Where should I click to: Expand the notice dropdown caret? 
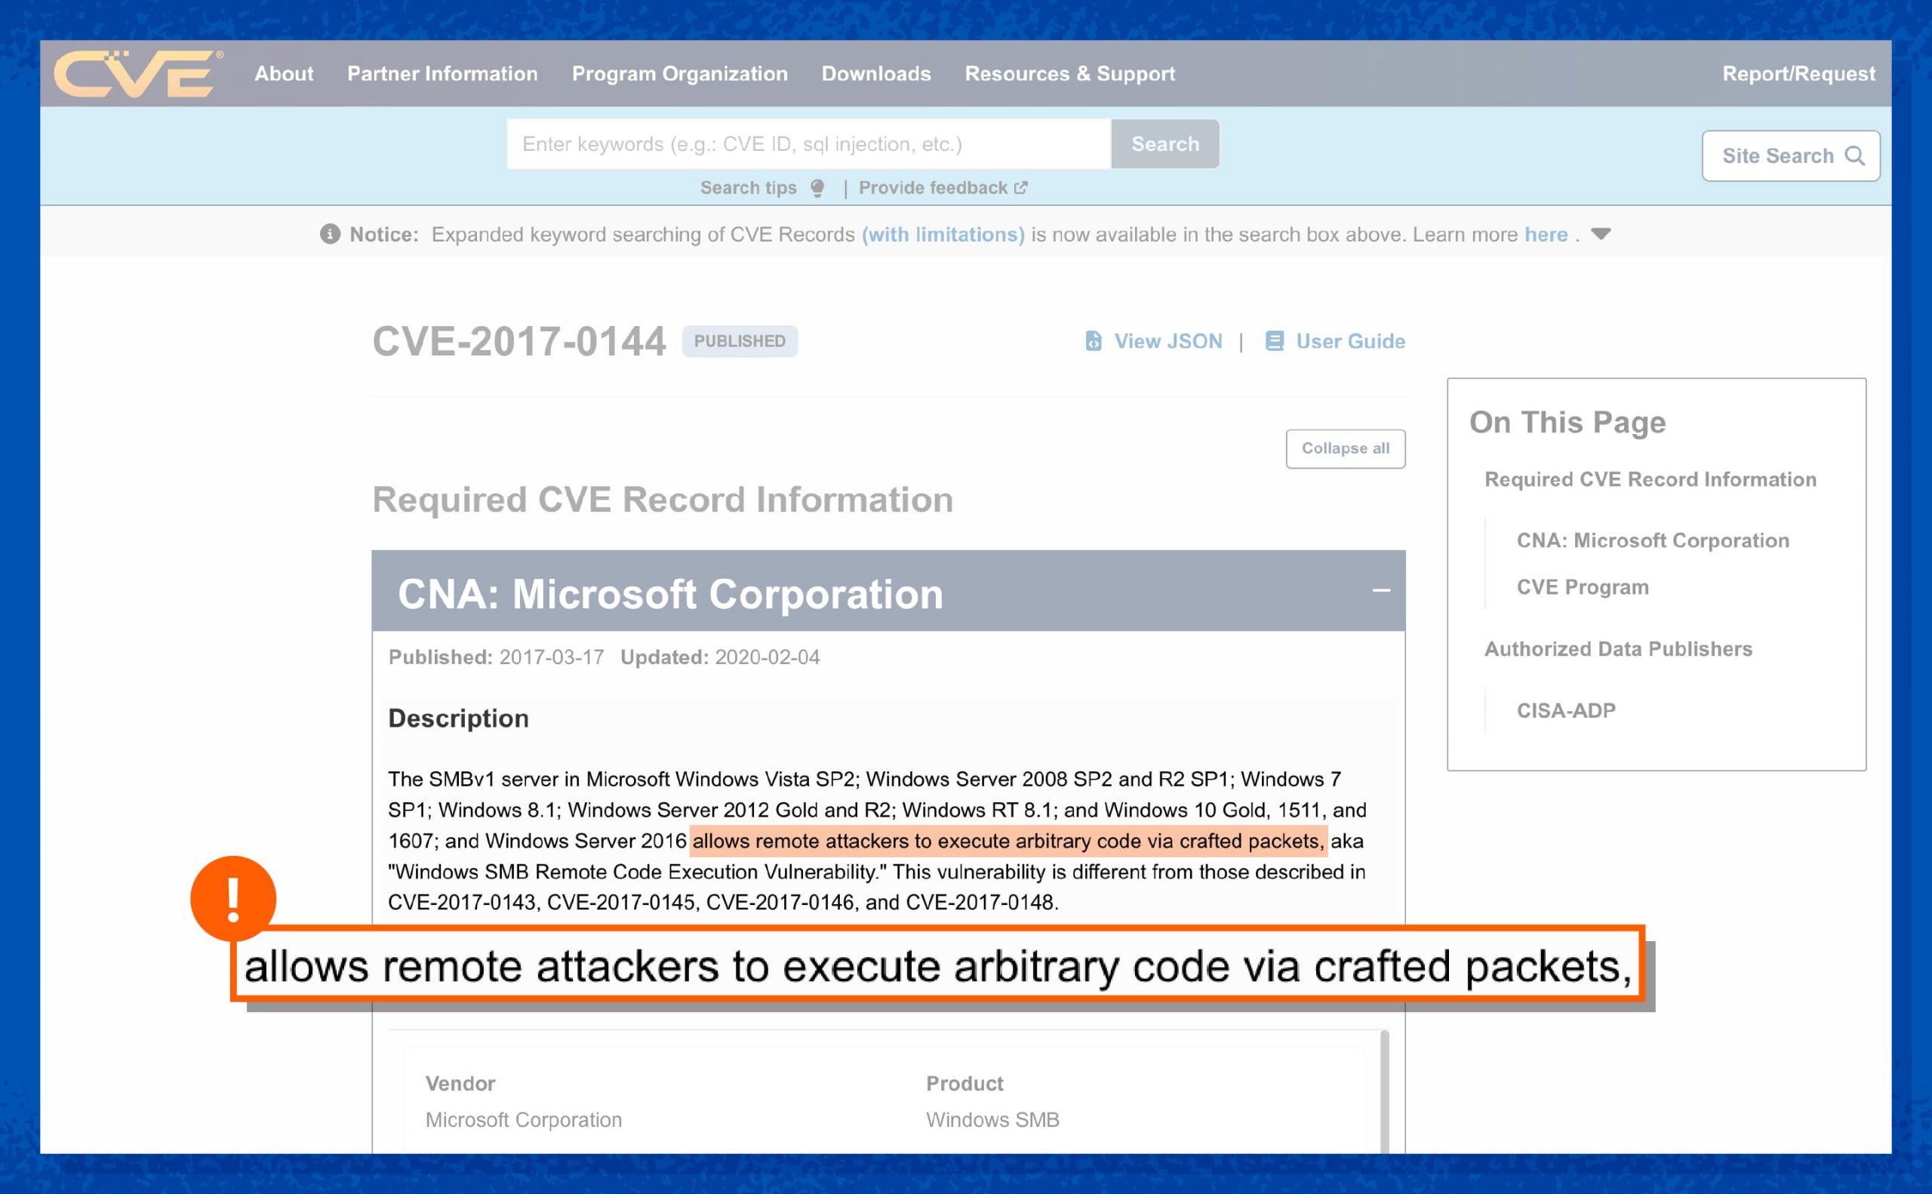click(1603, 235)
